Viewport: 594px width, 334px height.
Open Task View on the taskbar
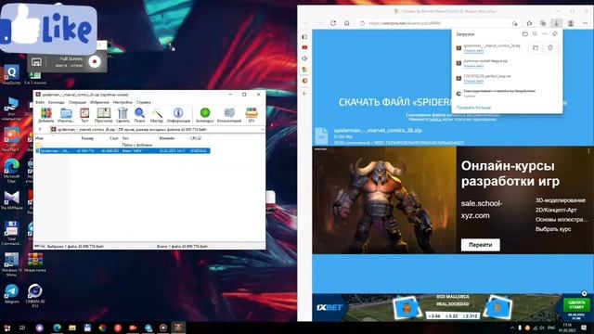(x=22, y=328)
